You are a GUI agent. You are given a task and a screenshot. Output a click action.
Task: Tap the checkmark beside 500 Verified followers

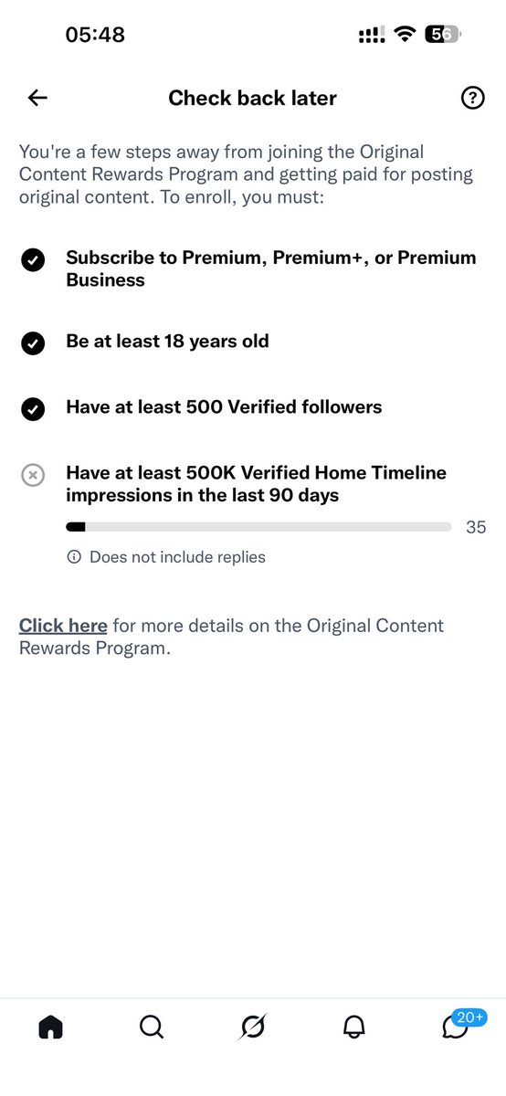tap(32, 409)
